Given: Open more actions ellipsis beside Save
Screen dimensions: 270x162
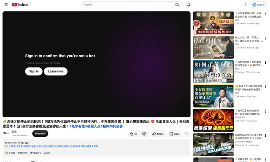Looking at the screenshot, I should coord(187,134).
